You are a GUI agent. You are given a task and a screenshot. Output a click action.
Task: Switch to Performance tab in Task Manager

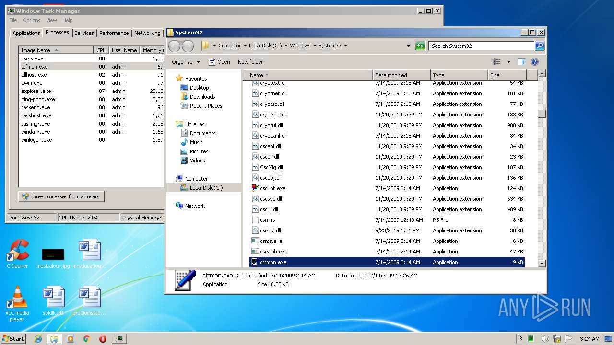click(x=114, y=33)
